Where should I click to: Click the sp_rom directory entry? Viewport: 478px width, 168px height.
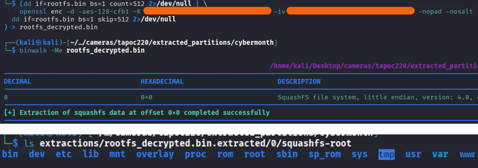point(325,154)
